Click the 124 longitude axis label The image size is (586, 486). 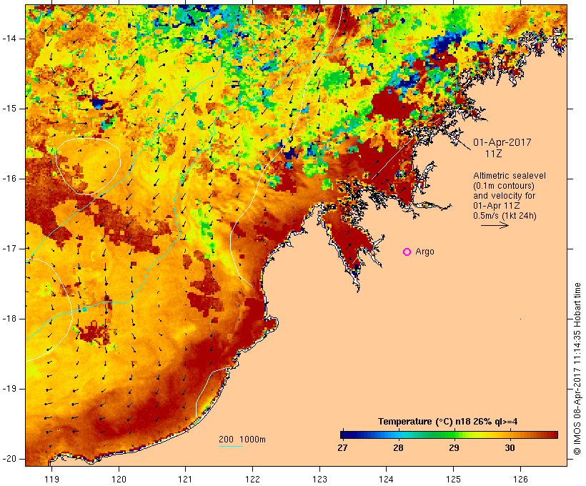(387, 479)
